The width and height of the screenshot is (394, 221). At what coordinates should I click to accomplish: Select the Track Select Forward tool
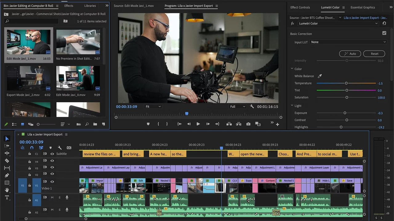[7, 146]
